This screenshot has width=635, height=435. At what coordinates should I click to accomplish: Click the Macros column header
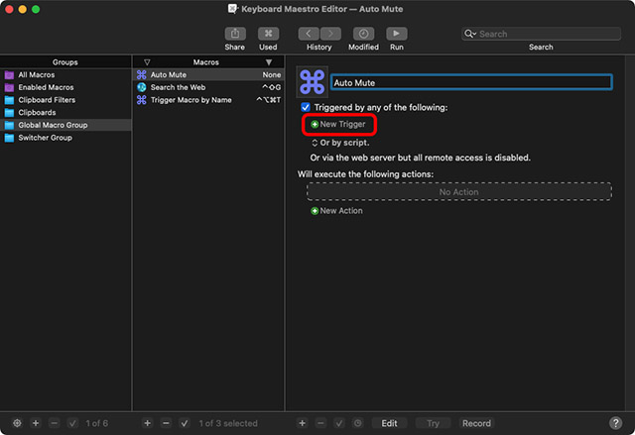point(205,62)
